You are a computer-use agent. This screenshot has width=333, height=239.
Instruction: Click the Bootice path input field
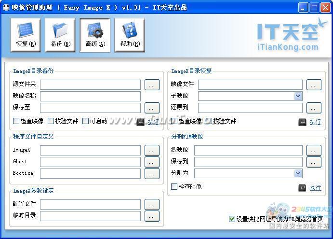pyautogui.click(x=90, y=173)
